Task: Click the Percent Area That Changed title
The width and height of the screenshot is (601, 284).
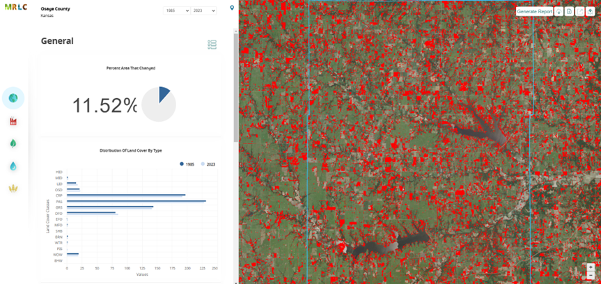Action: [131, 68]
